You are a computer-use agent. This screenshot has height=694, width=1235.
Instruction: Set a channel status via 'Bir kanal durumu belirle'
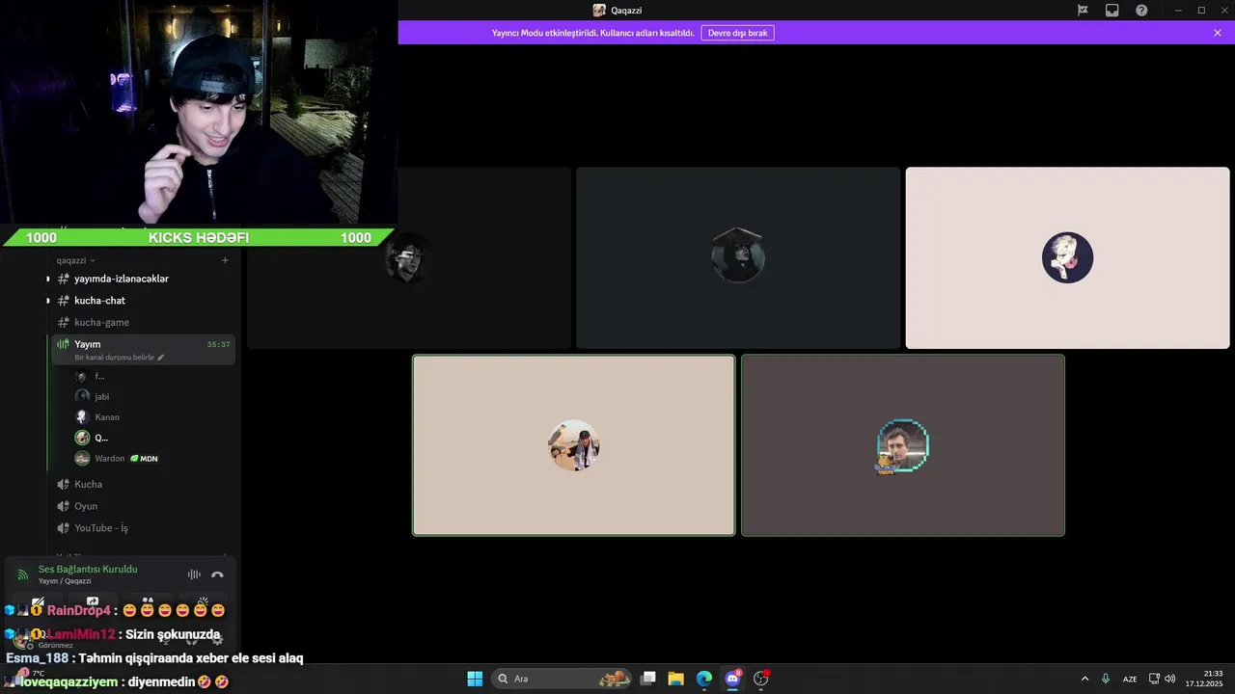tap(114, 358)
